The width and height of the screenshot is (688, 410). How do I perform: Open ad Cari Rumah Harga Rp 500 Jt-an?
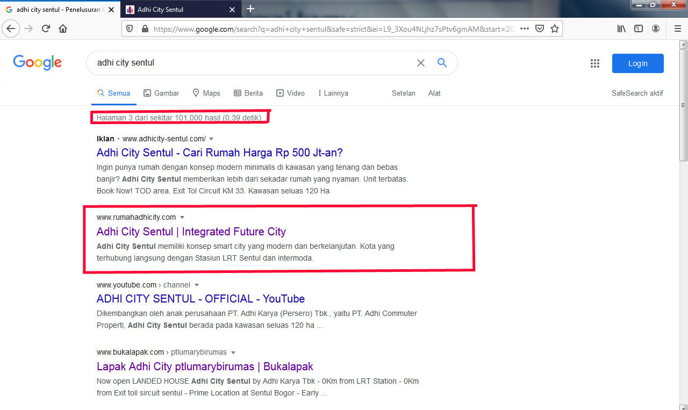click(219, 153)
